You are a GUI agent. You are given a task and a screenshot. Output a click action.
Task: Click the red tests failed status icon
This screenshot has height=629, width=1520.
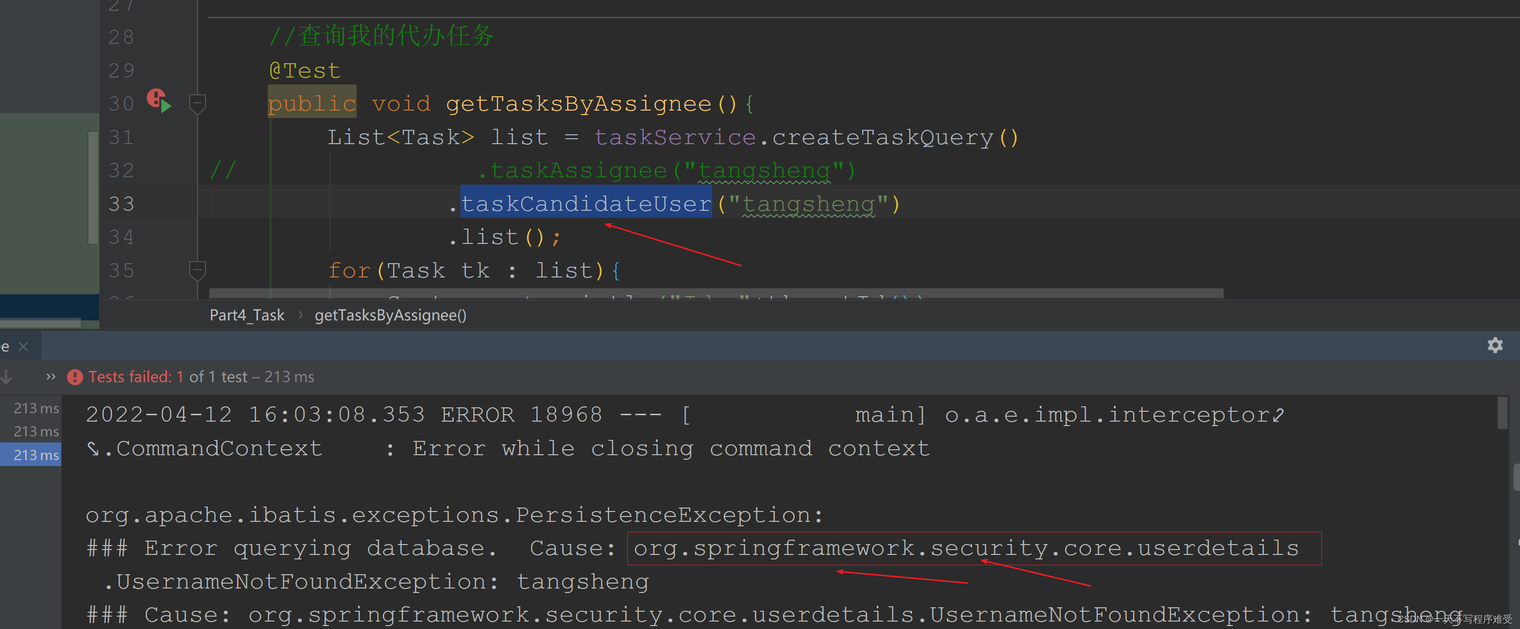pyautogui.click(x=75, y=377)
